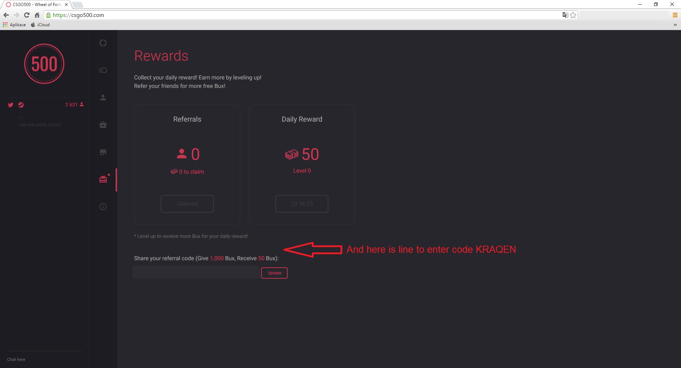681x368 pixels.
Task: Open the wheel game sidebar icon
Action: coord(103,43)
